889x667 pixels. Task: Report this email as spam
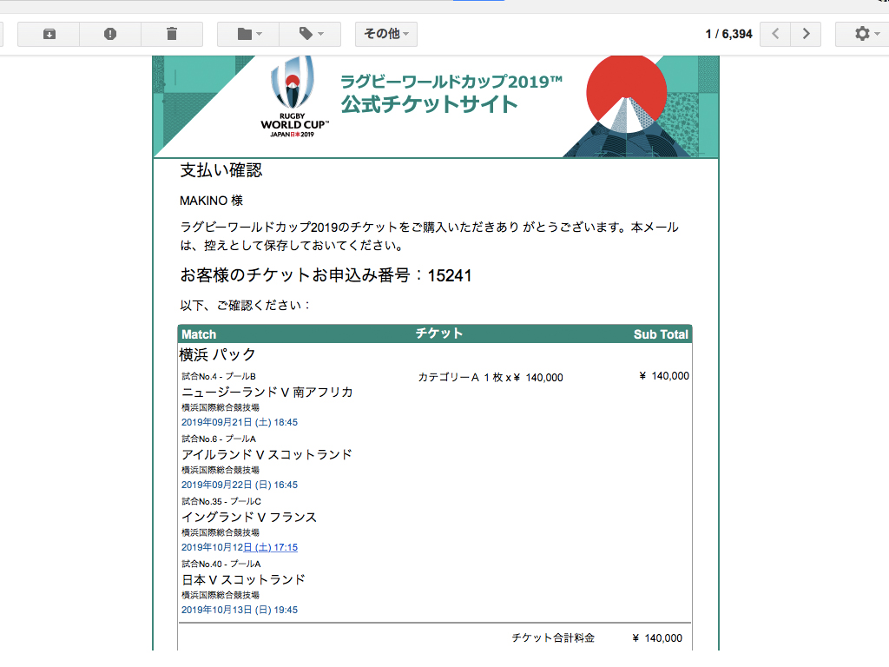[x=110, y=34]
